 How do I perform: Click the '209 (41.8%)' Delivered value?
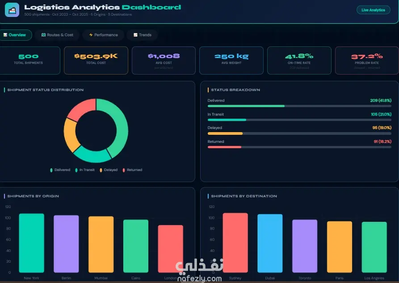coord(381,100)
